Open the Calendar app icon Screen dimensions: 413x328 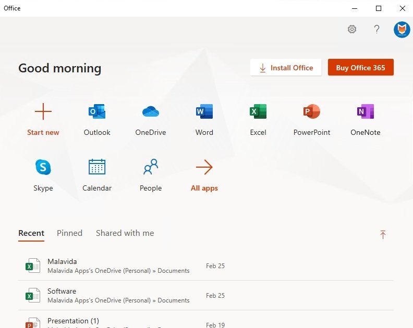(97, 167)
